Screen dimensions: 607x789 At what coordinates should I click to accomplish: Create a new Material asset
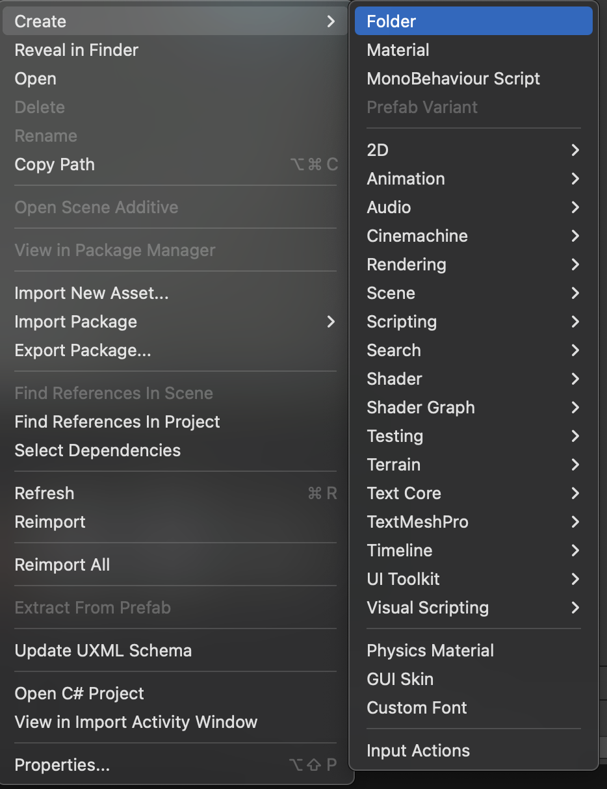[398, 50]
